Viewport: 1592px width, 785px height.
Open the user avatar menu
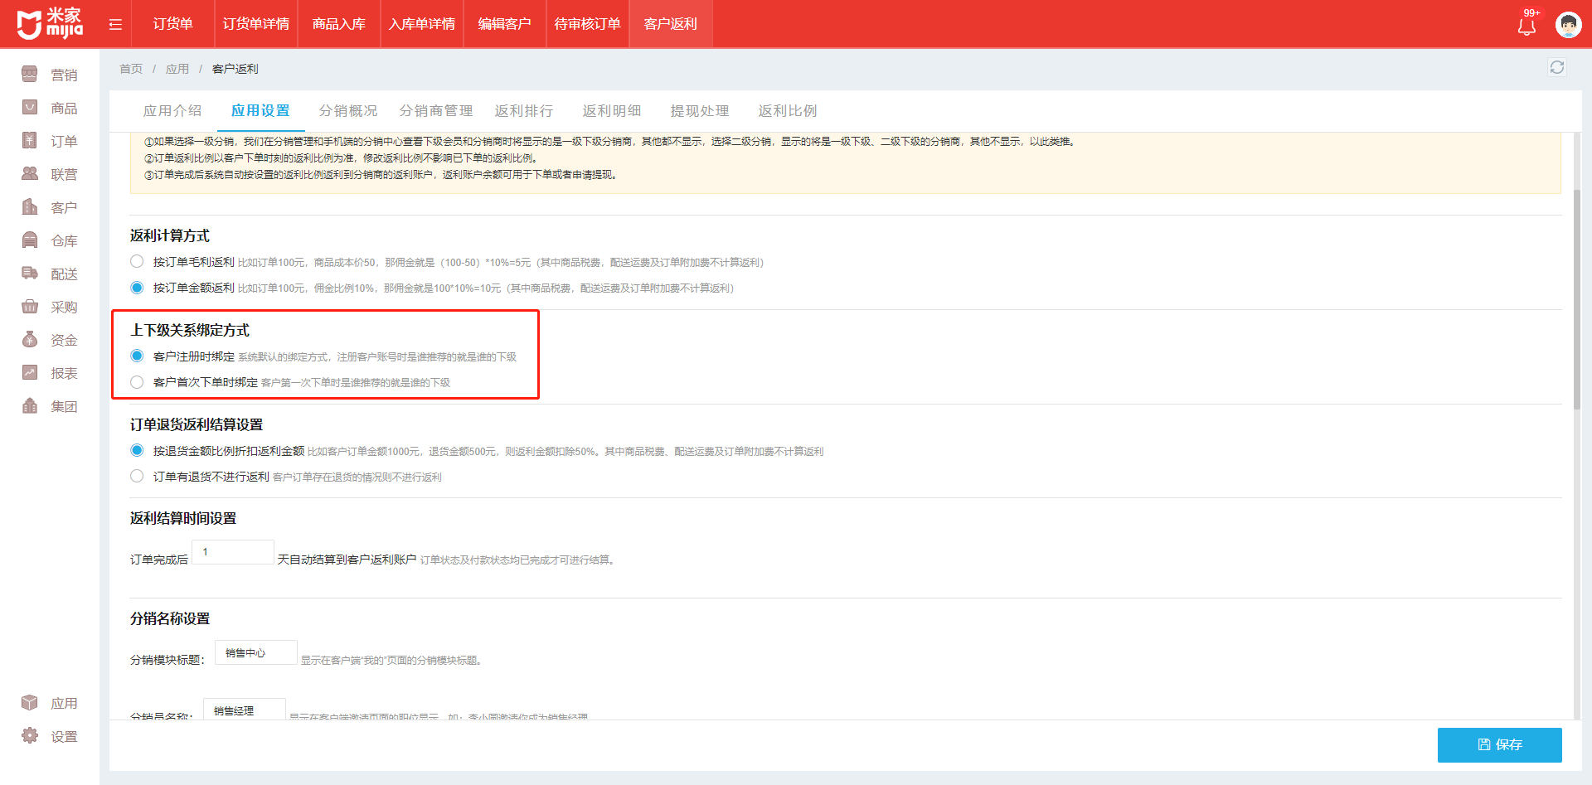coord(1568,25)
